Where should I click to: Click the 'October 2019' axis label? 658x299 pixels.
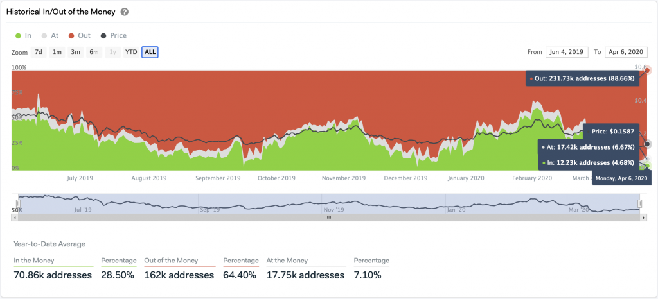coord(276,178)
